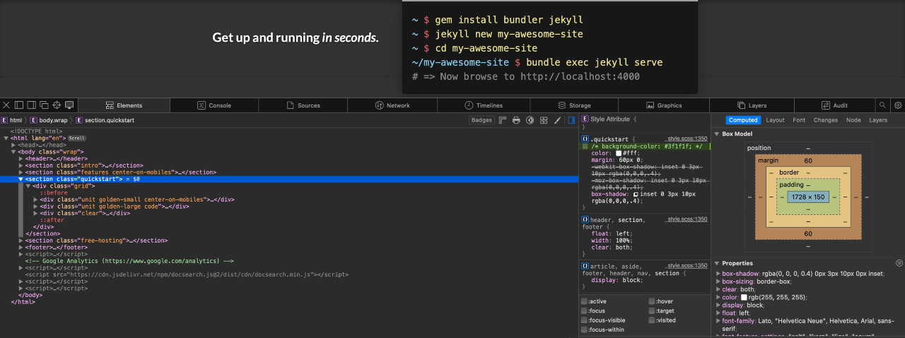Toggle the commented background-color property checkbox
This screenshot has height=338, width=905.
click(585, 146)
